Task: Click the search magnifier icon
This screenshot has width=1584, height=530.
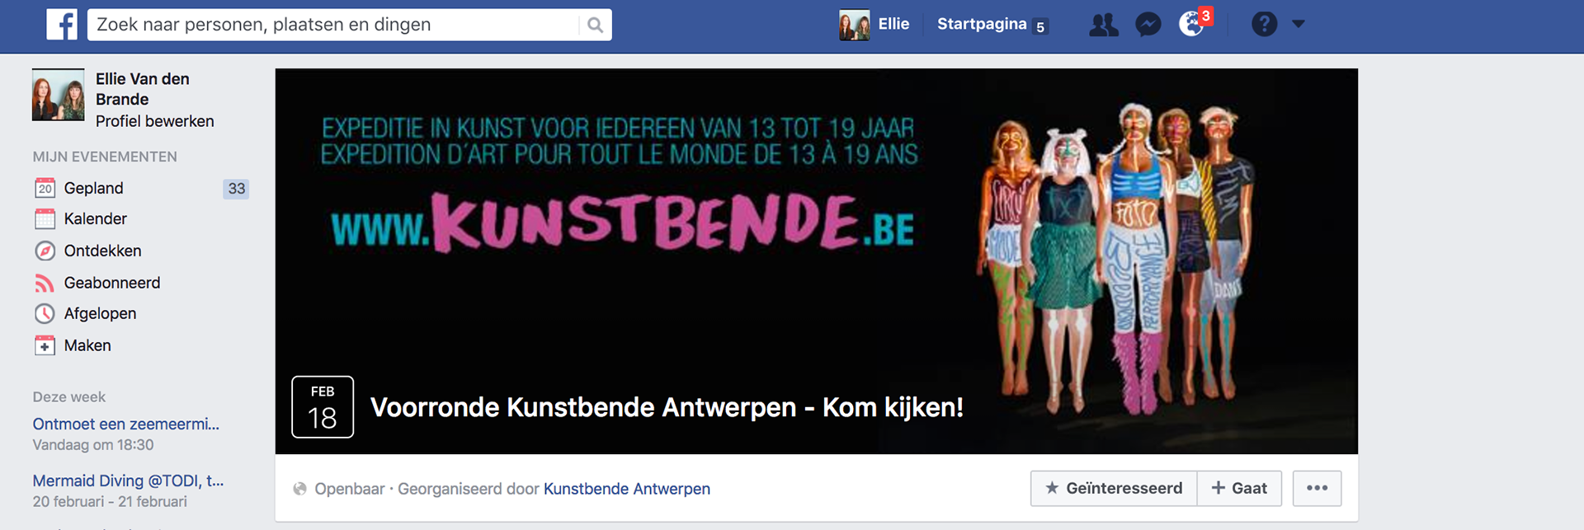Action: 595,25
